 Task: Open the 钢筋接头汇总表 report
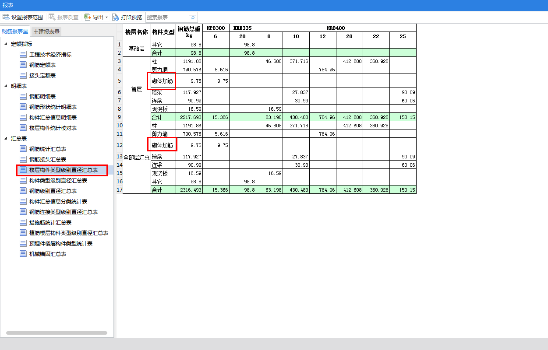click(48, 159)
